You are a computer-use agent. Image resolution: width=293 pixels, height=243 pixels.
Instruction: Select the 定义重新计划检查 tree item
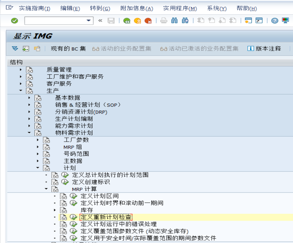click(106, 217)
